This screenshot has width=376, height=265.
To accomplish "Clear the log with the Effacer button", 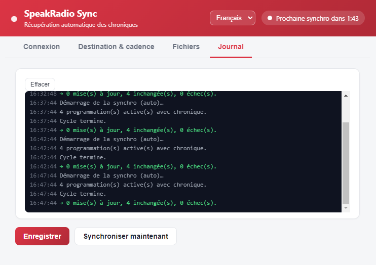I will coord(40,84).
